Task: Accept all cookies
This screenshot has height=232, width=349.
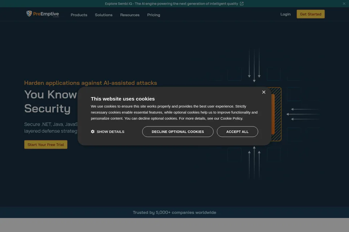Action: 237,132
